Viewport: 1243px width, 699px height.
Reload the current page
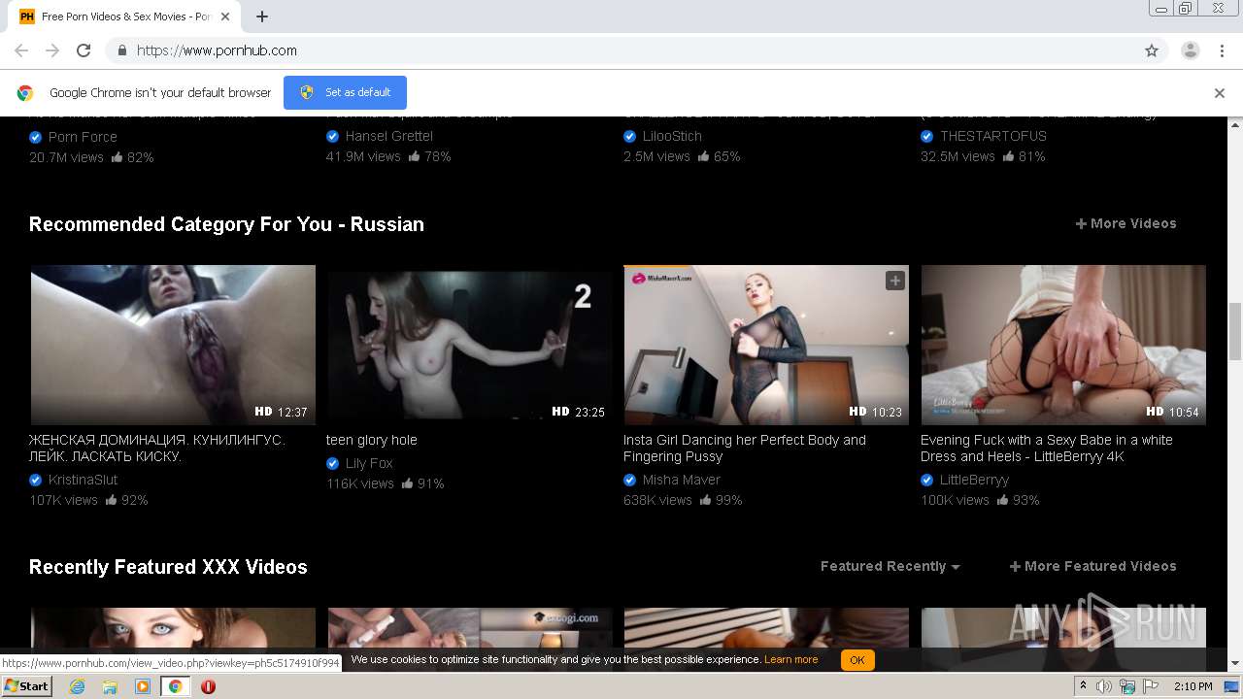(x=84, y=50)
